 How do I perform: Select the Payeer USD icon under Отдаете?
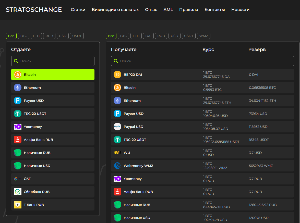[18, 101]
